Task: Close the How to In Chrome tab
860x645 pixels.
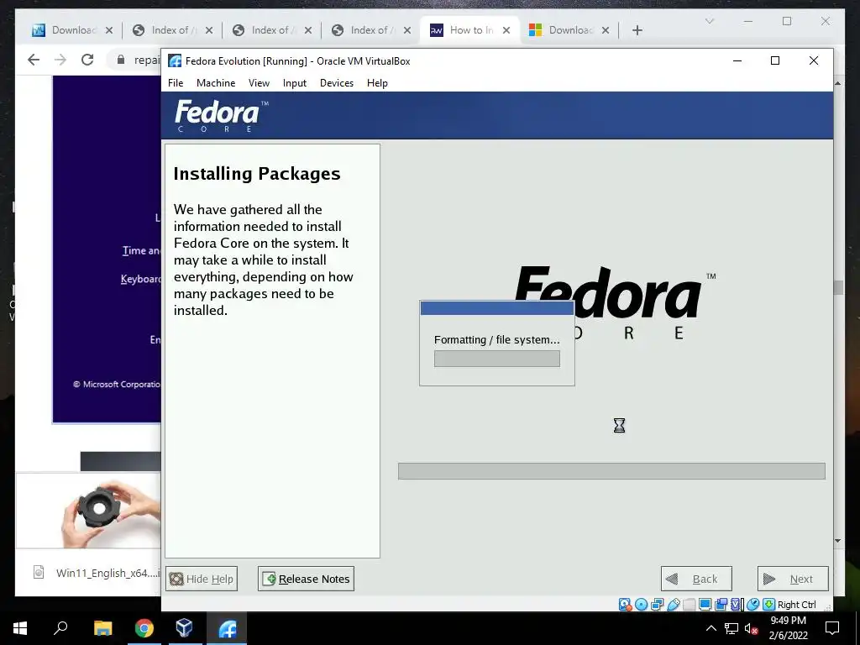Action: coord(506,30)
